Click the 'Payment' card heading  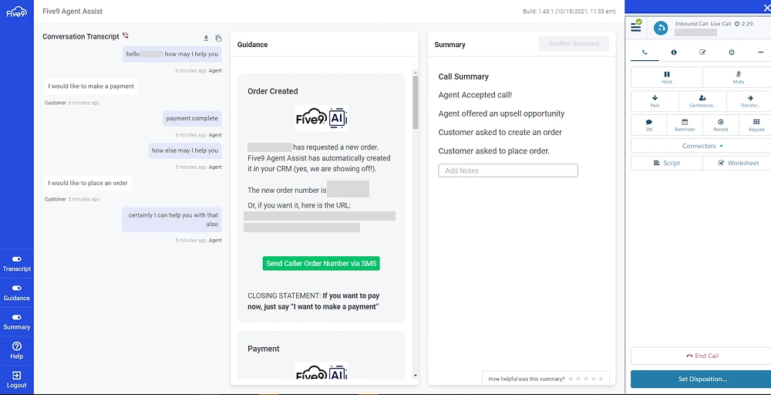tap(264, 349)
